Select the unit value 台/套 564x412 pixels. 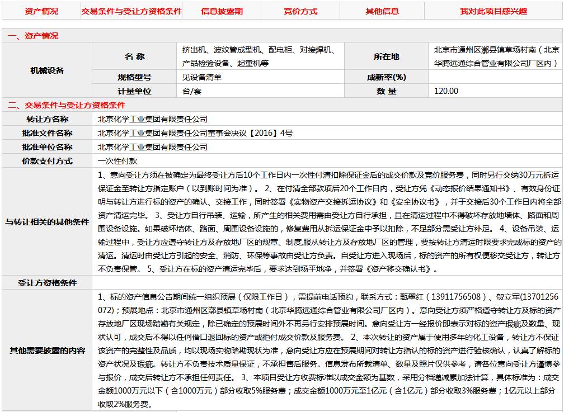coord(192,91)
